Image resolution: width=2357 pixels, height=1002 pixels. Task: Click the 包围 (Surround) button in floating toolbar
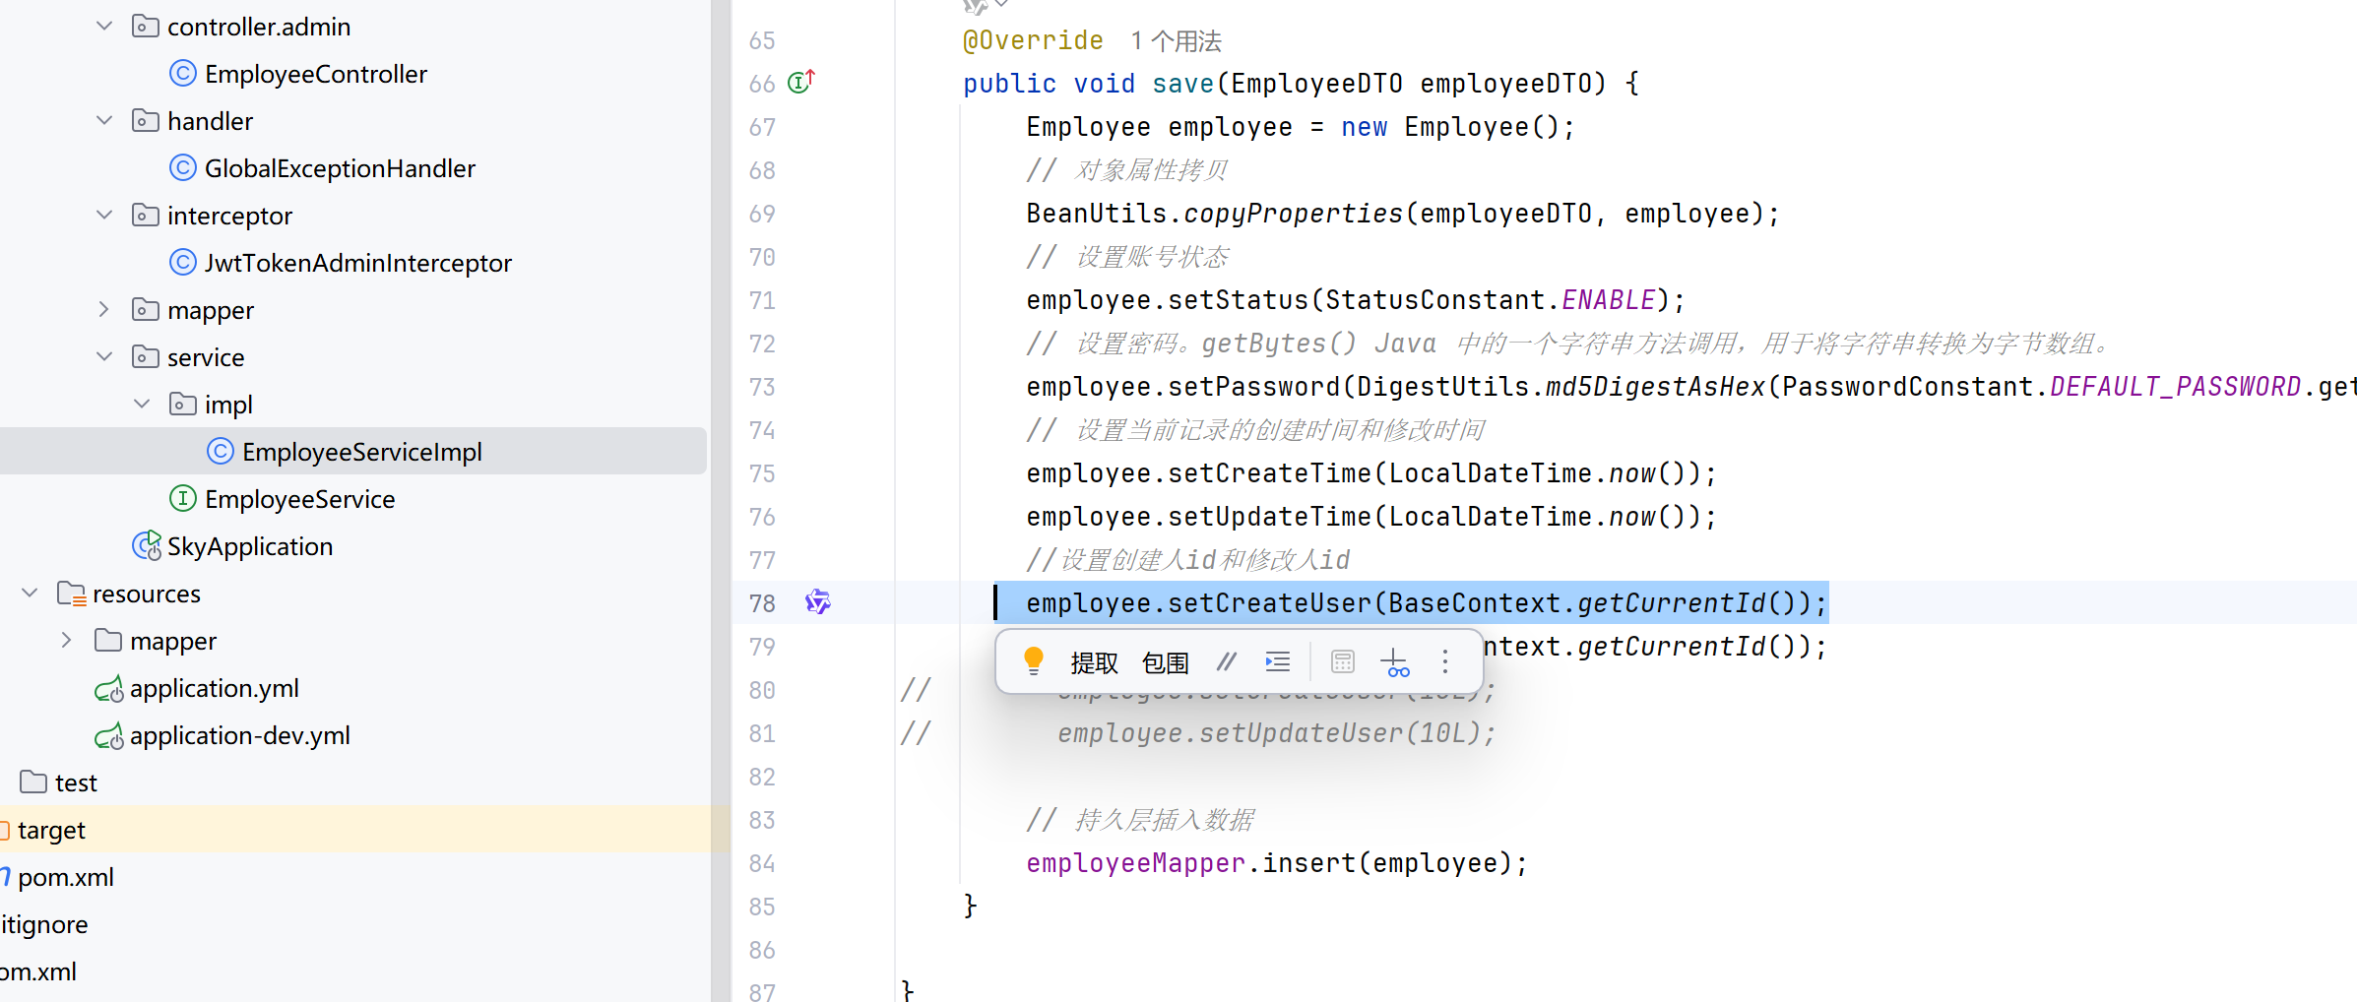[x=1166, y=662]
